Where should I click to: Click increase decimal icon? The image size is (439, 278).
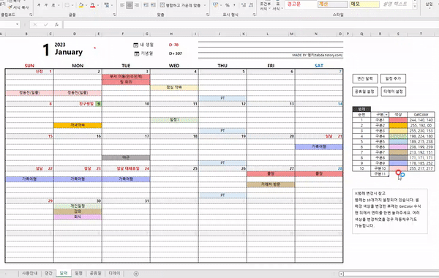(x=244, y=5)
